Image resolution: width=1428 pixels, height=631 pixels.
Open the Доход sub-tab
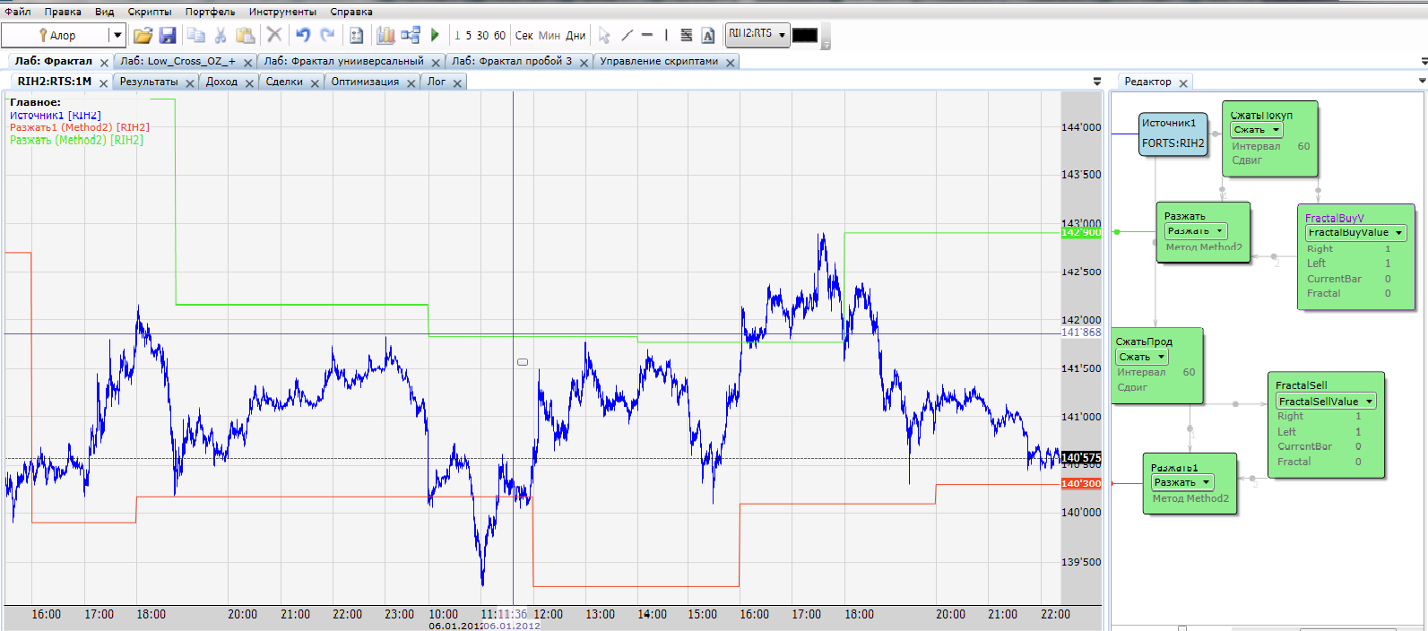(x=221, y=82)
